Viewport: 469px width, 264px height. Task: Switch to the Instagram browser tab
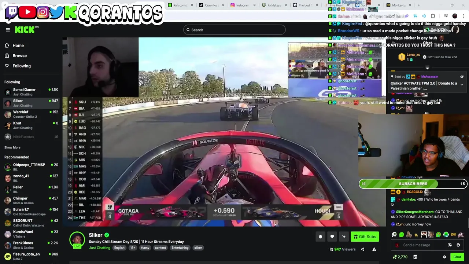pyautogui.click(x=243, y=5)
